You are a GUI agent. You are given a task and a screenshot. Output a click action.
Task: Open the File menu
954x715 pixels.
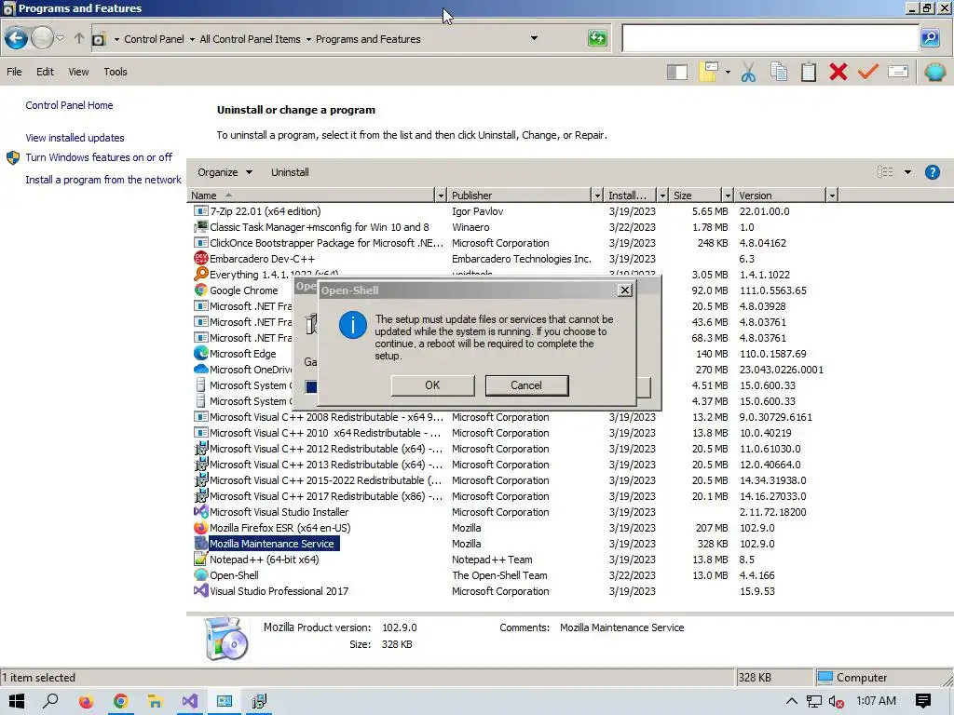(14, 72)
